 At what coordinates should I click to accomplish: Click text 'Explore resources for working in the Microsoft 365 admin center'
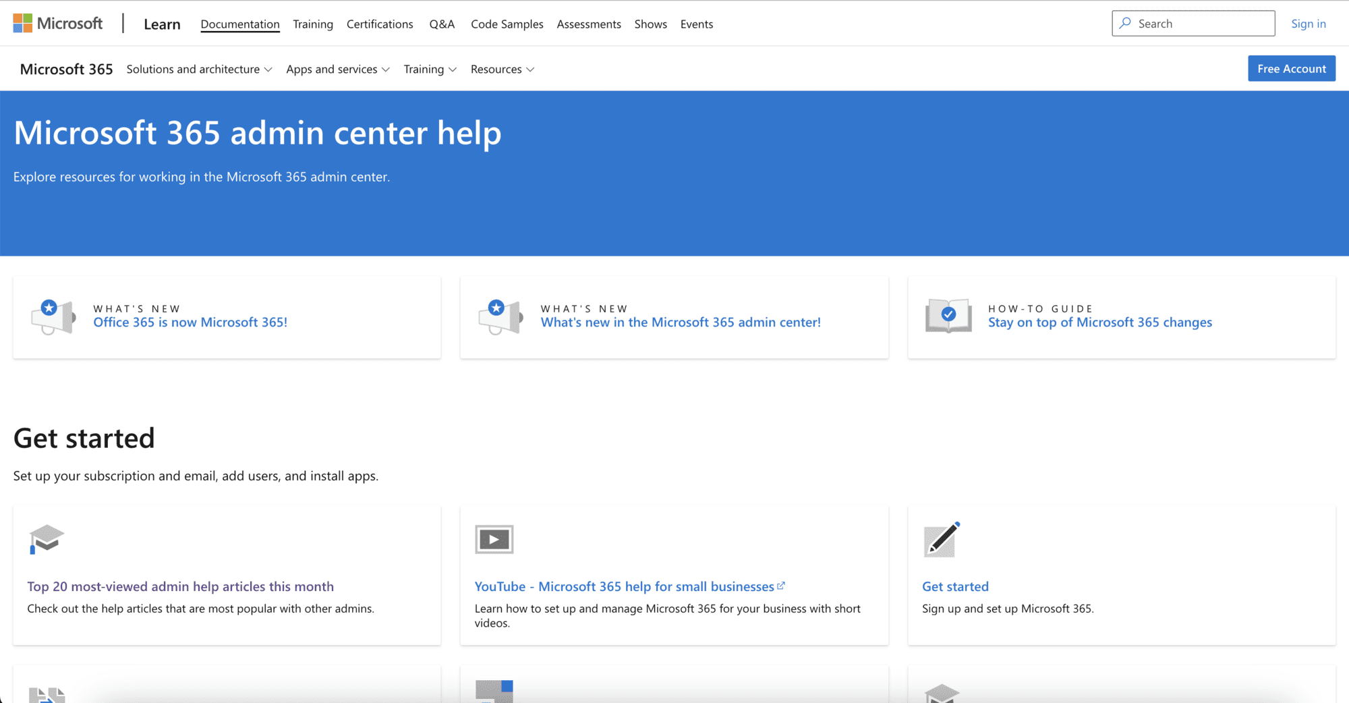point(202,177)
